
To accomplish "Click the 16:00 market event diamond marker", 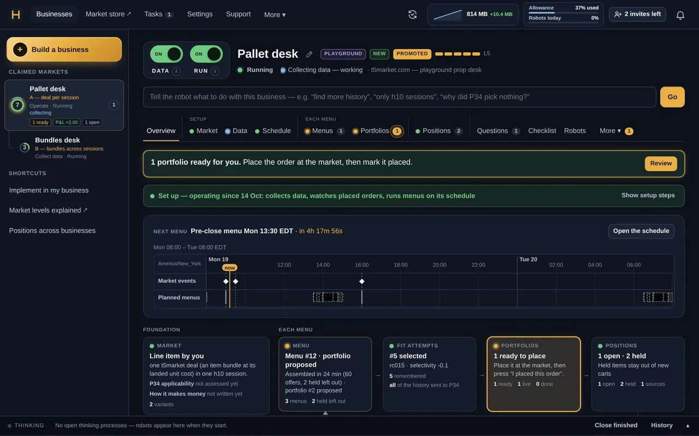I will point(362,281).
